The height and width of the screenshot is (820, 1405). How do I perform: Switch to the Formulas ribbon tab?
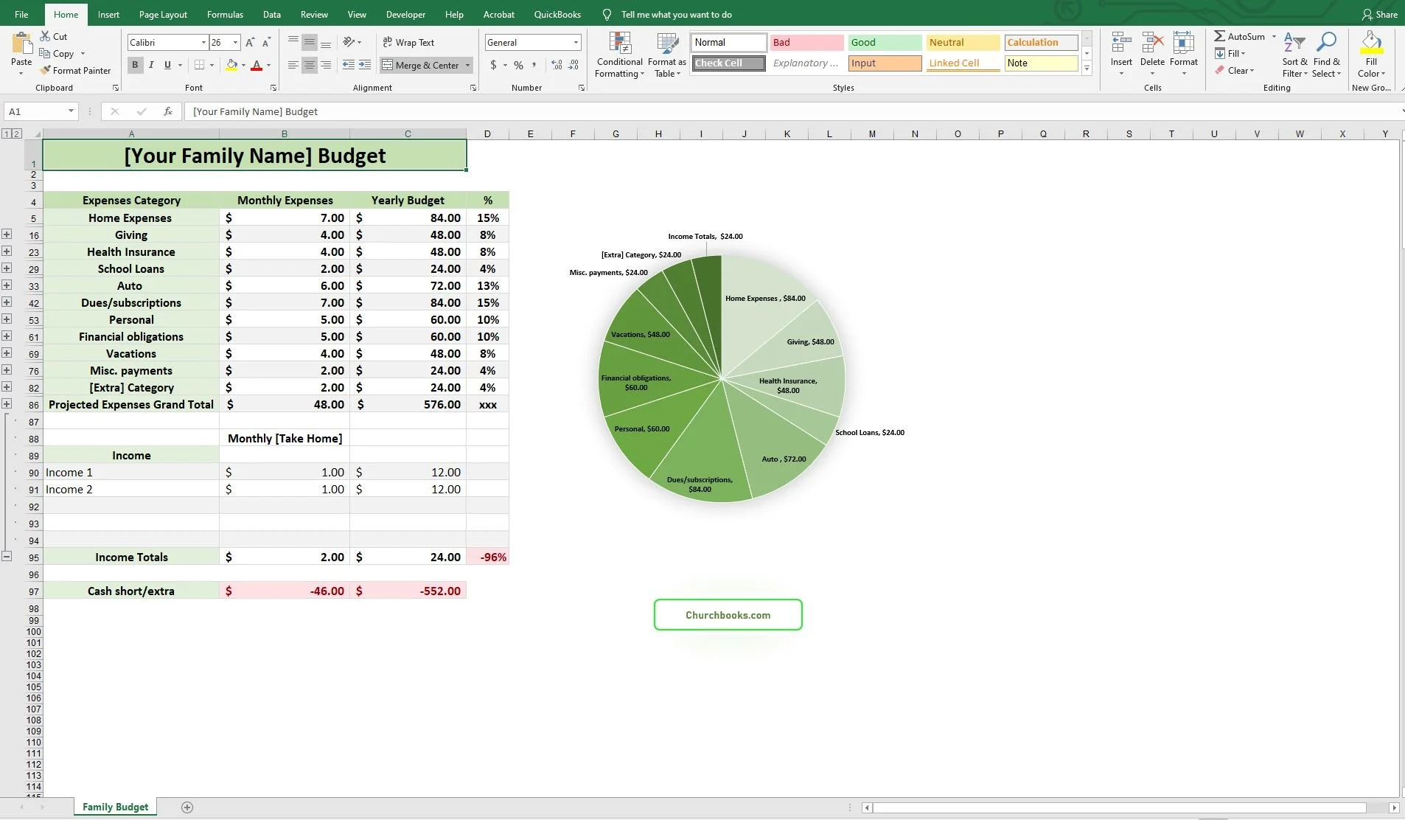point(225,14)
